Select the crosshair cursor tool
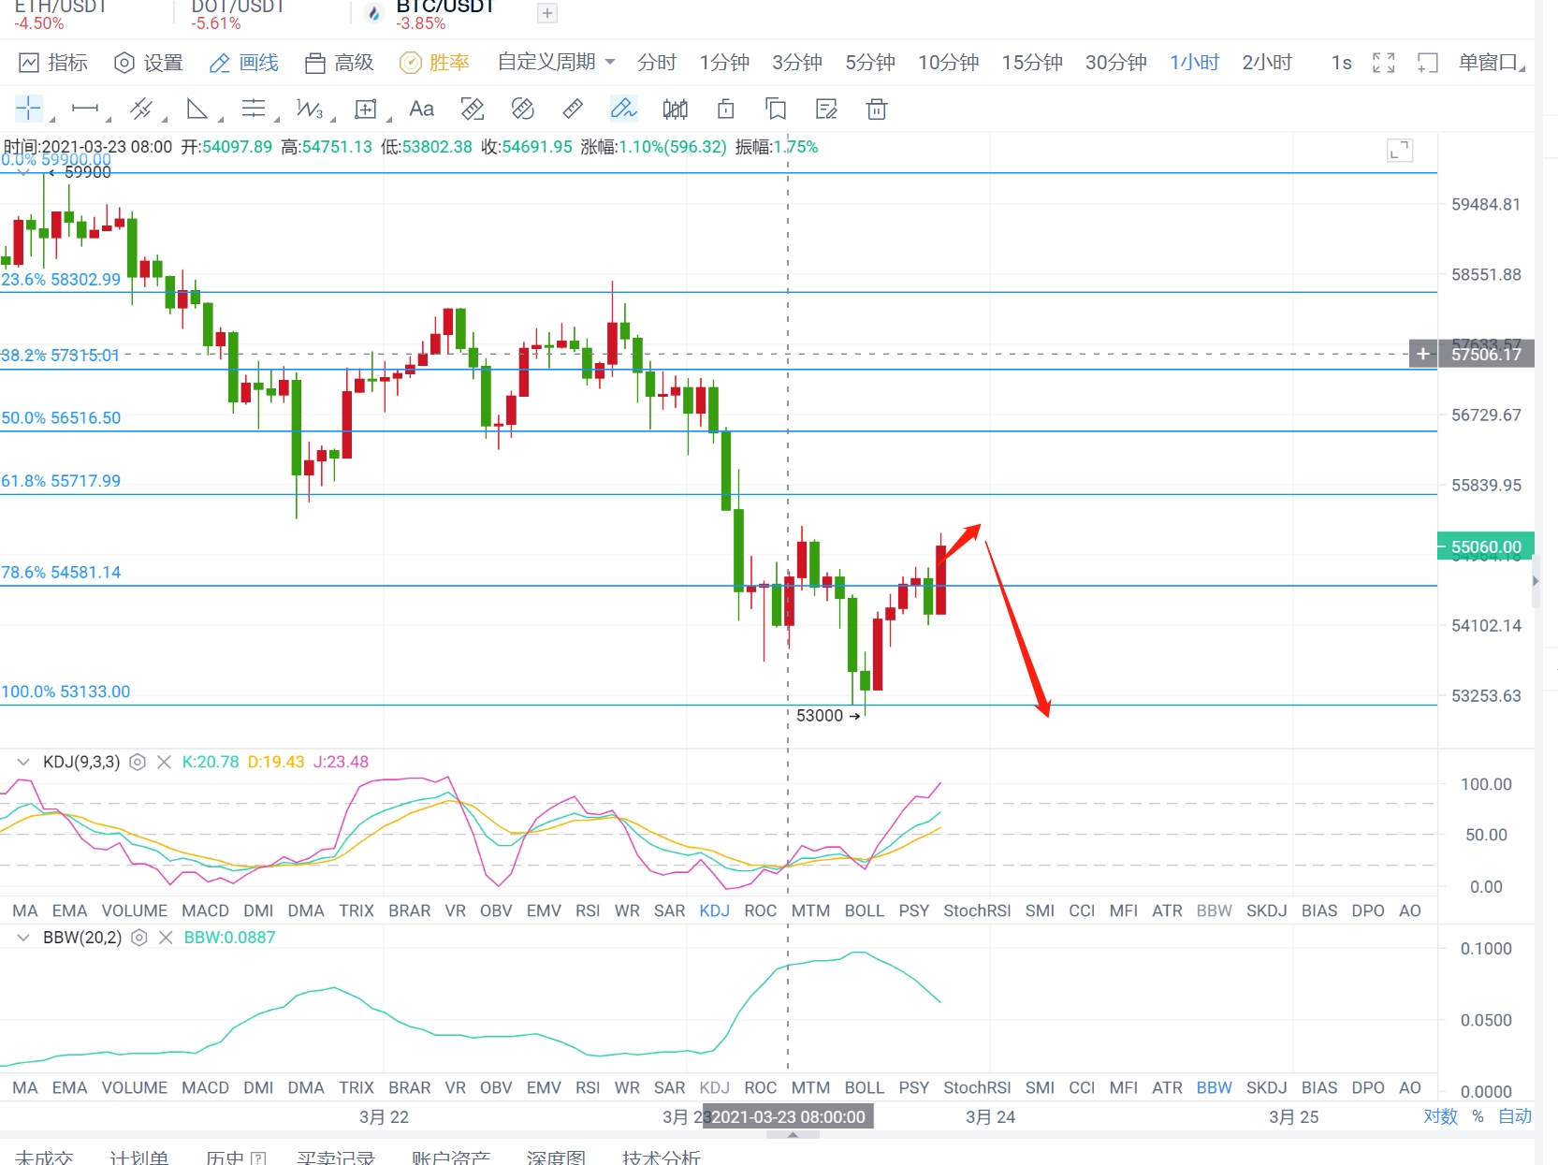1558x1165 pixels. coord(29,109)
